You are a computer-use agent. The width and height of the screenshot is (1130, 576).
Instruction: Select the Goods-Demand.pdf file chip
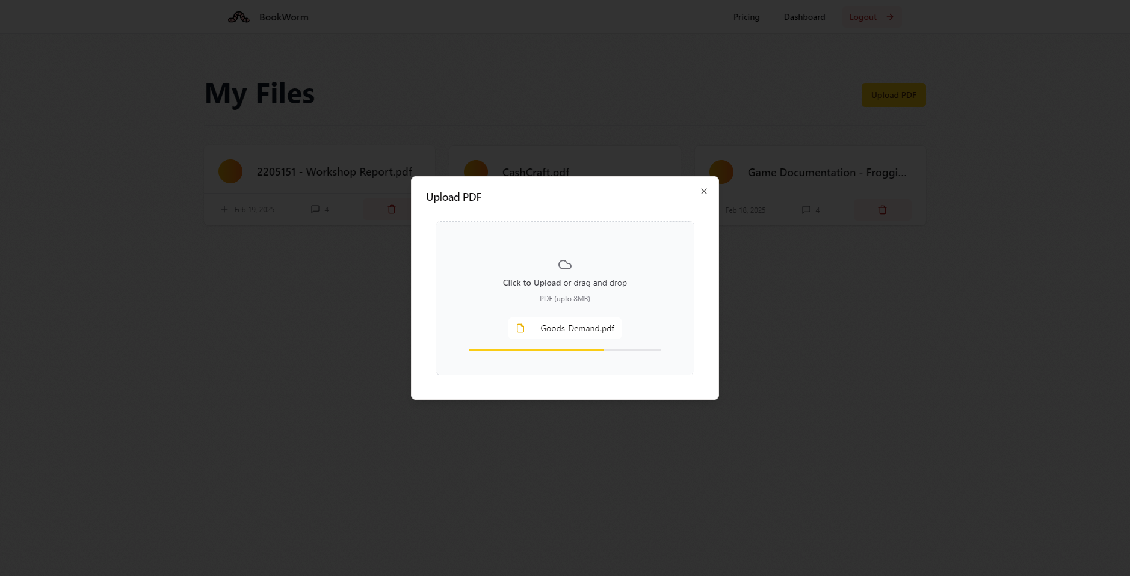coord(576,328)
